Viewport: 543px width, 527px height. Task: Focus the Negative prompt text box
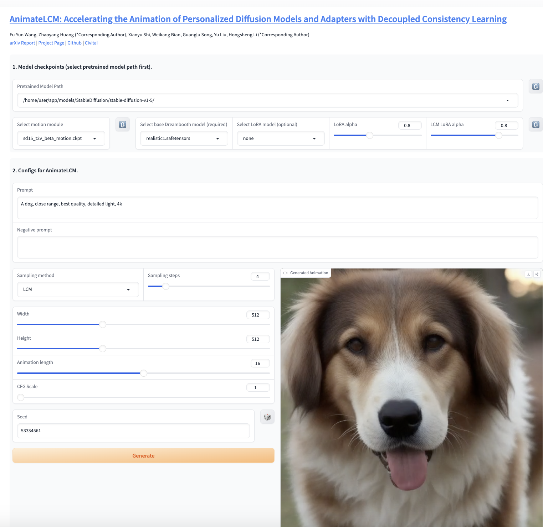pos(277,247)
